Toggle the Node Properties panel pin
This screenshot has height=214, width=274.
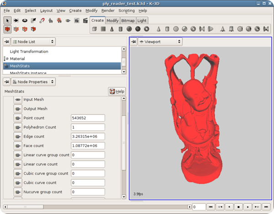[x=7, y=82]
